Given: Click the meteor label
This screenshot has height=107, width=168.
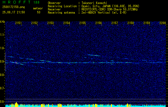Looking at the screenshot, I should point(38,8).
